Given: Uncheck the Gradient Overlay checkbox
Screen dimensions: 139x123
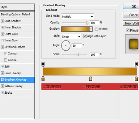Looking at the screenshot, I should (x=2, y=80).
